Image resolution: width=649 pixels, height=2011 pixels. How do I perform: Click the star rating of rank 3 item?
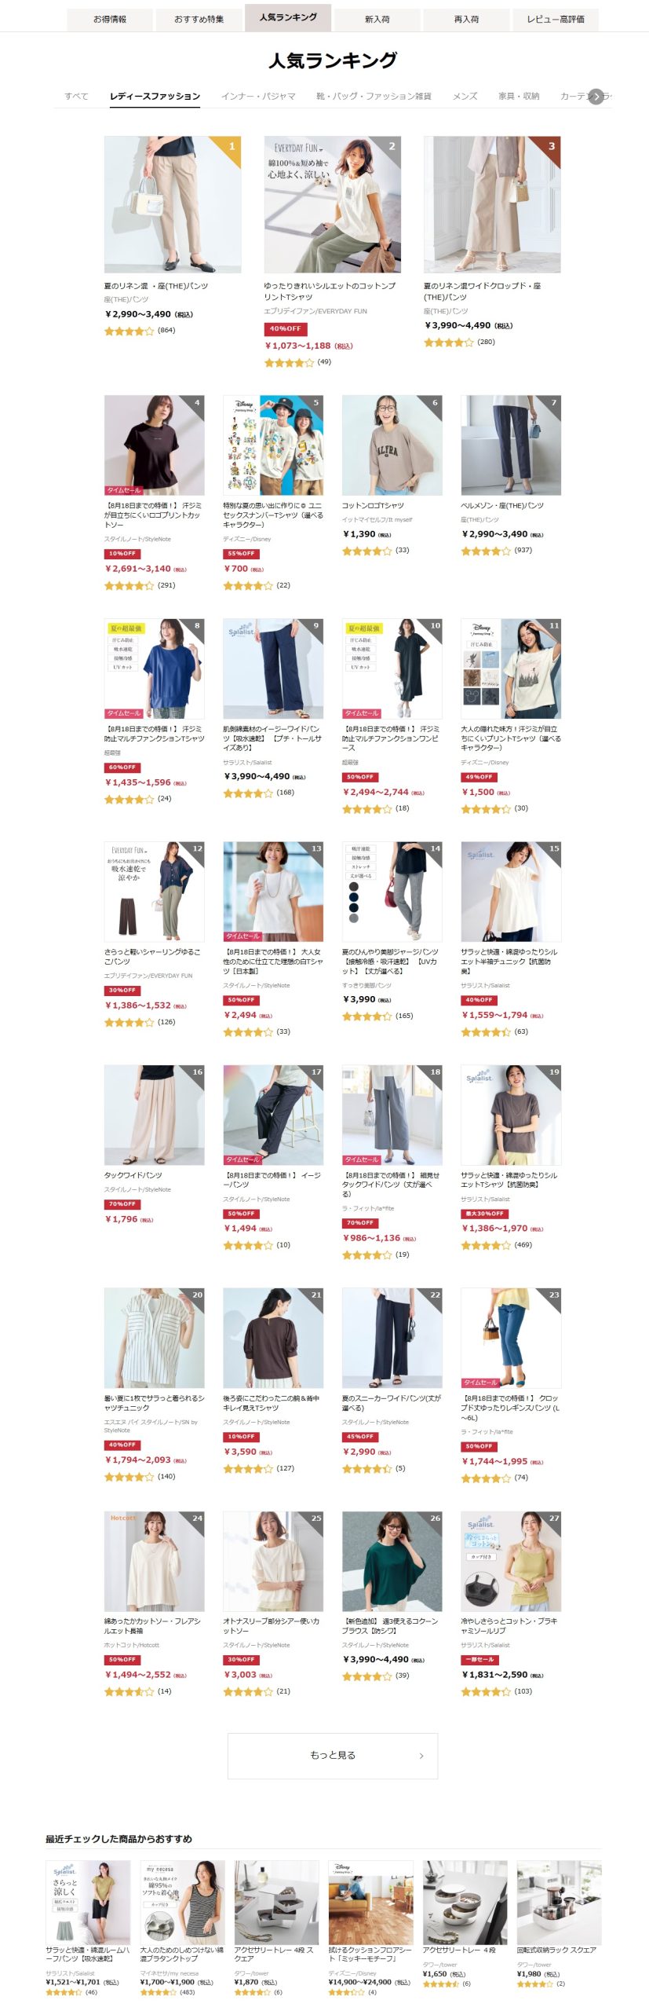point(449,342)
